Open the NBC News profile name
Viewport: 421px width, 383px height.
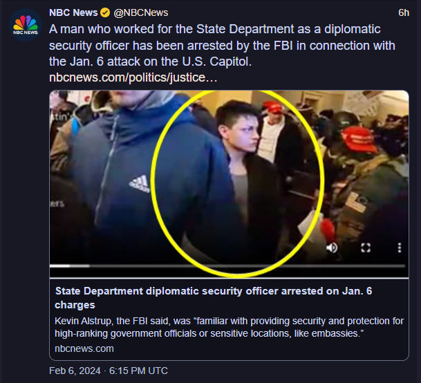tap(73, 12)
